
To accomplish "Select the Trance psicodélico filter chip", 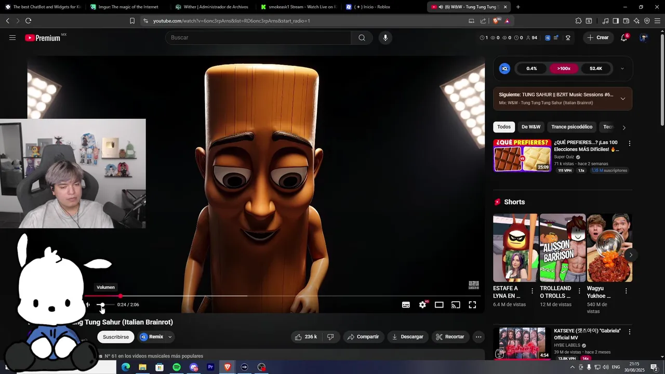I will (571, 127).
